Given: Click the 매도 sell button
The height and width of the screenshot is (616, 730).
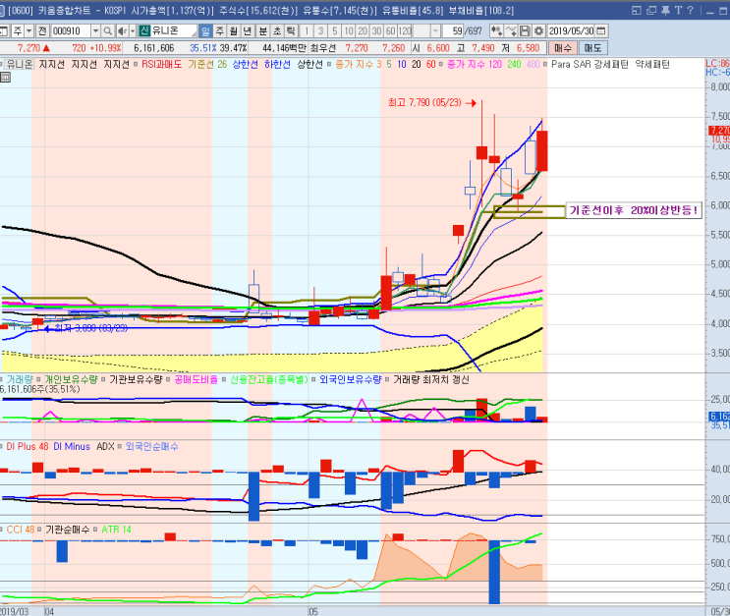Looking at the screenshot, I should (592, 48).
